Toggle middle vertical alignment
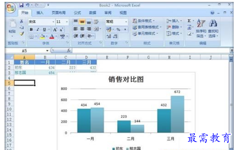 tap(82, 22)
